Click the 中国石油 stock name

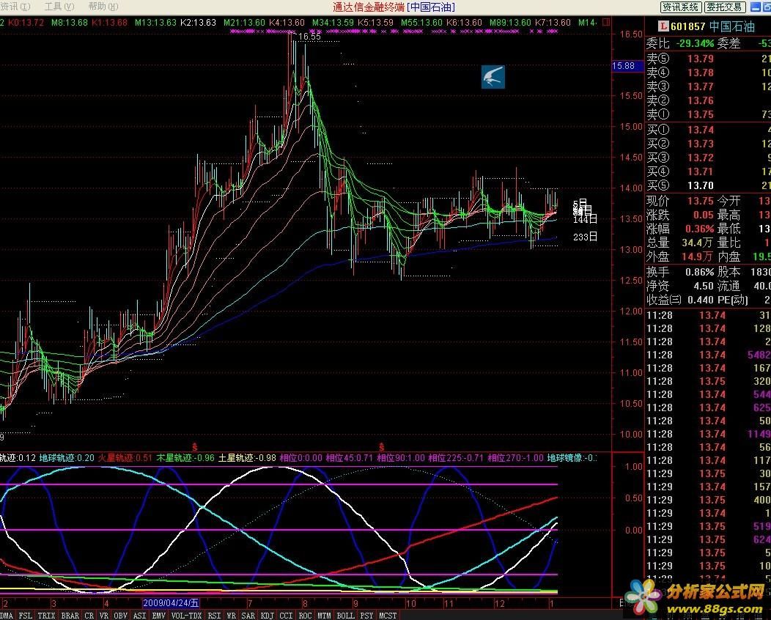pos(731,26)
